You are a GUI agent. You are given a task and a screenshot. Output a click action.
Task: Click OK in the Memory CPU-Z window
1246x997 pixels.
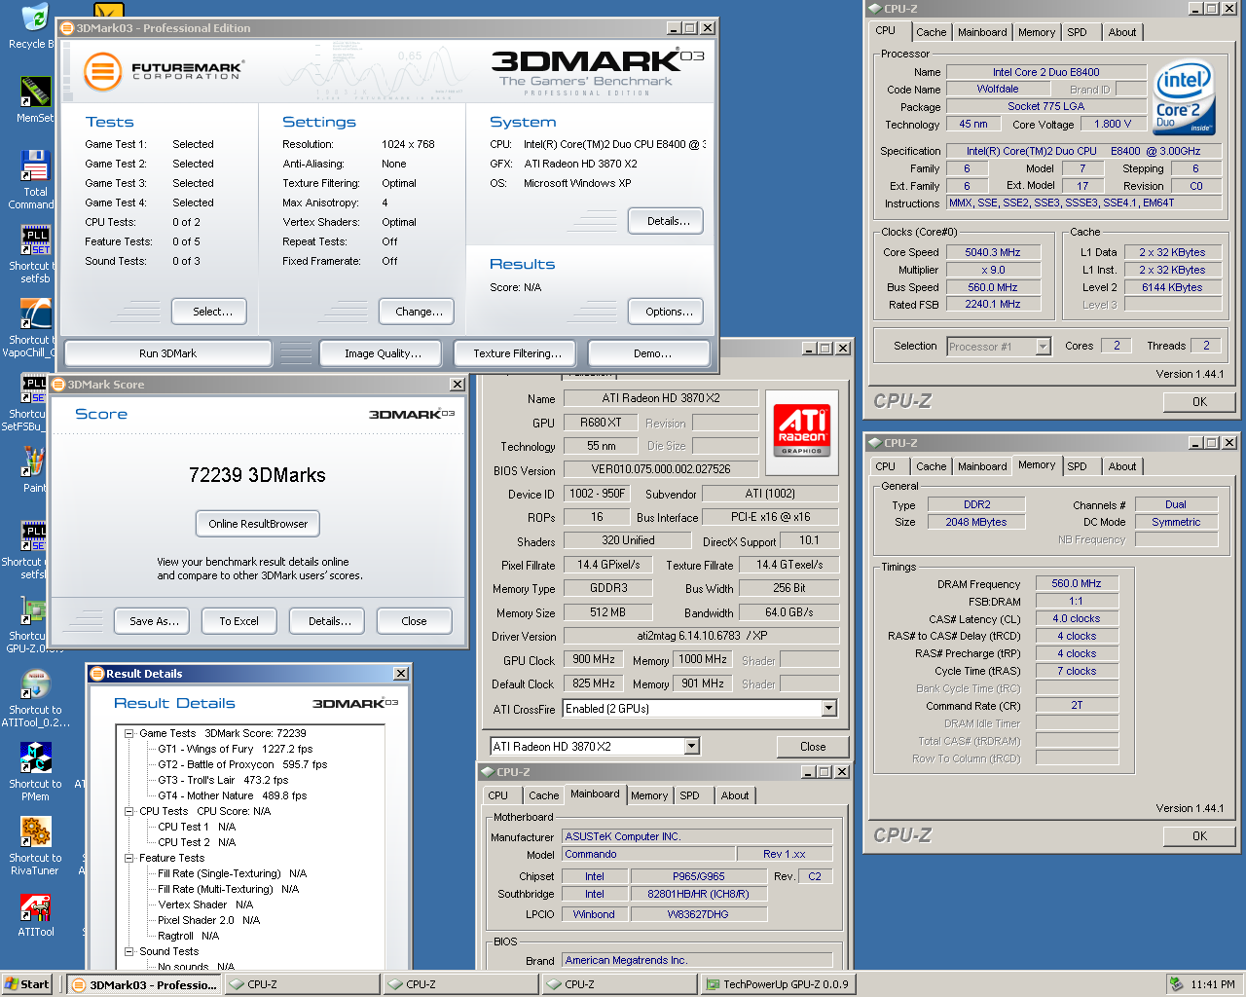(1199, 836)
